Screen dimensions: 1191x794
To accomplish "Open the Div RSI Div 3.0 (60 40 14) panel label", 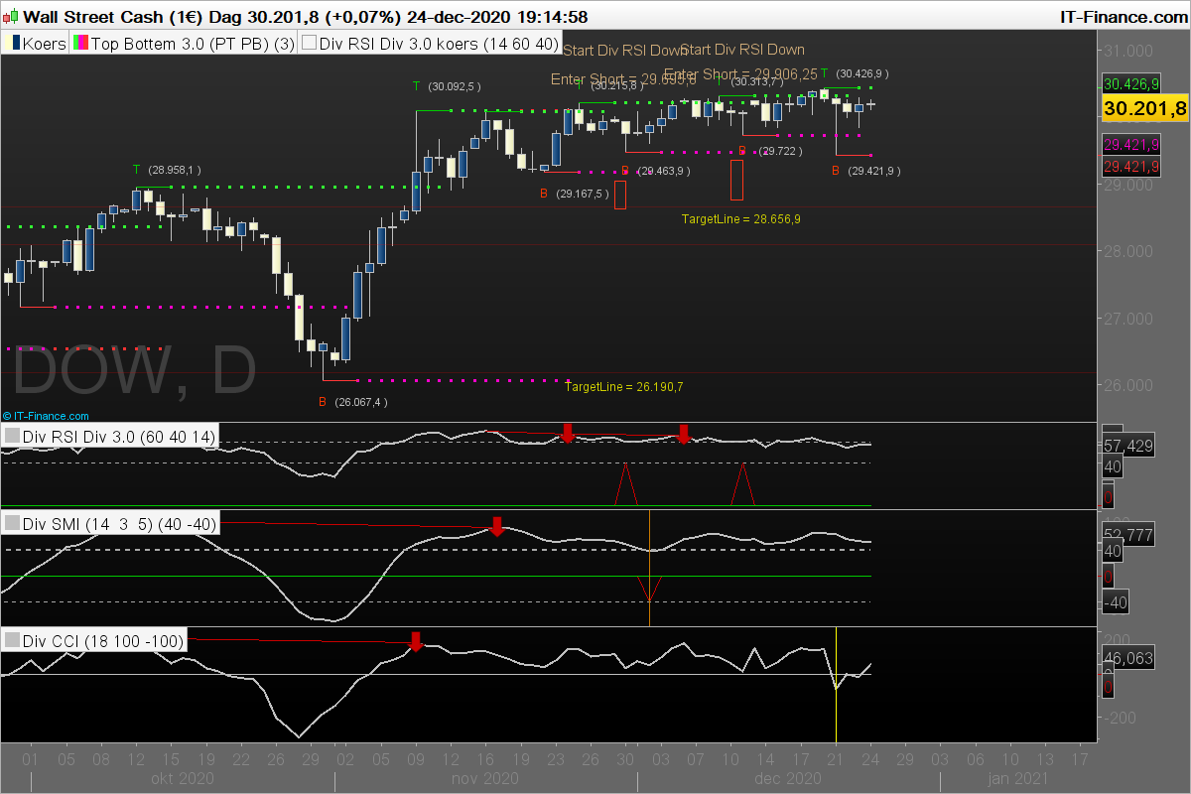I will [118, 436].
